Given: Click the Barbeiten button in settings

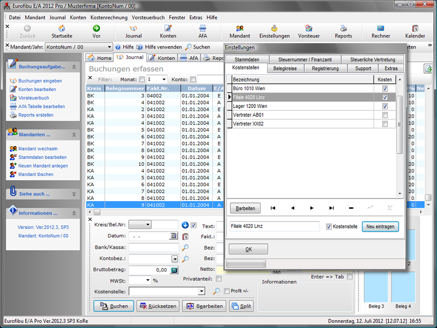Looking at the screenshot, I should click(245, 208).
